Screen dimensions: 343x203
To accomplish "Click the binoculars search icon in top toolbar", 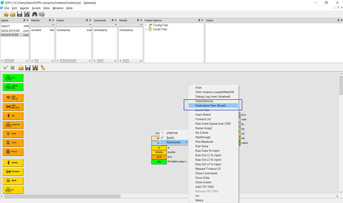I will tap(35, 14).
